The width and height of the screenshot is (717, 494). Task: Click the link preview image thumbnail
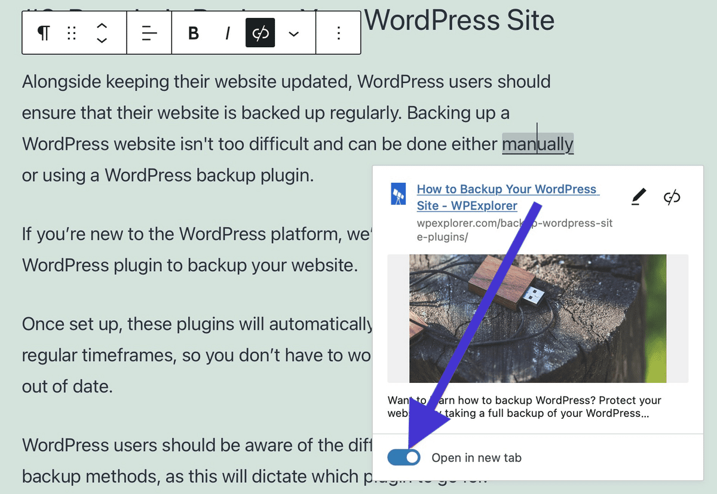click(x=537, y=318)
